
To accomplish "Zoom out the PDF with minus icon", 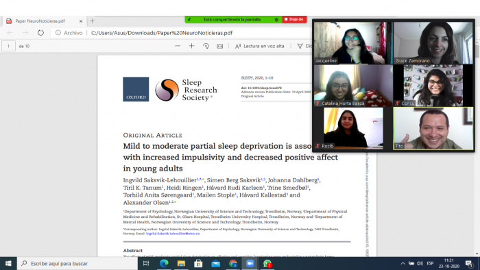I will point(178,46).
